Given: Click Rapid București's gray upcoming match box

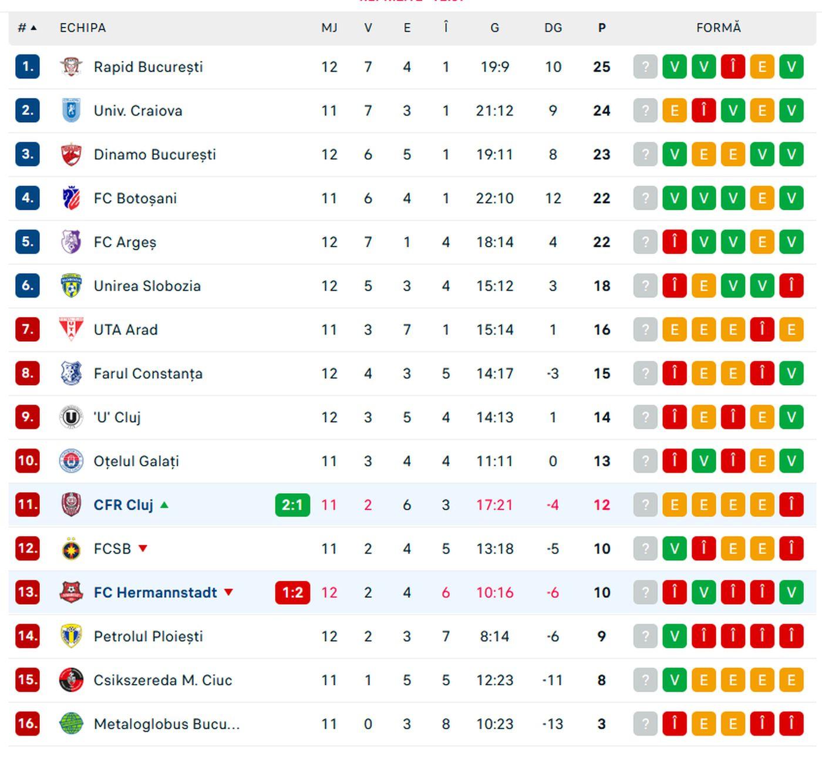Looking at the screenshot, I should point(645,67).
